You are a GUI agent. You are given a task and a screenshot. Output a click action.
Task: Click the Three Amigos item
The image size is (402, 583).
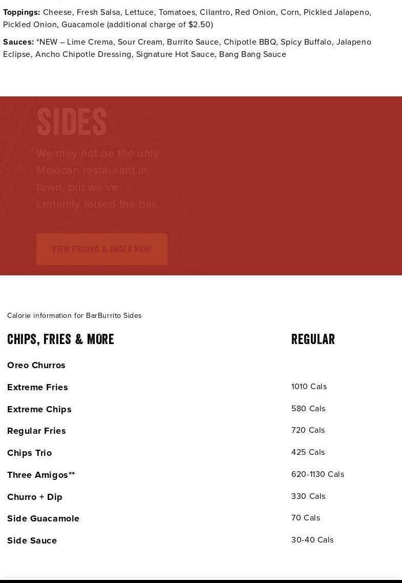tap(41, 475)
